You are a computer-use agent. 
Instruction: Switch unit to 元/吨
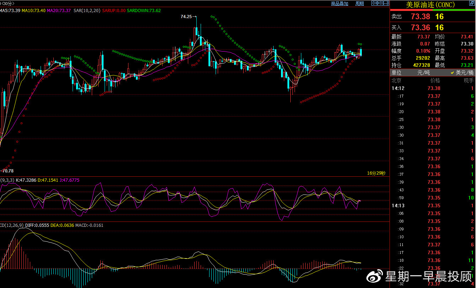click(424, 73)
